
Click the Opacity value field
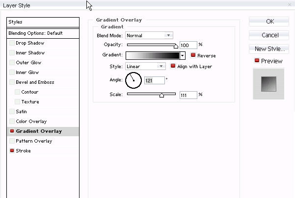[188, 45]
